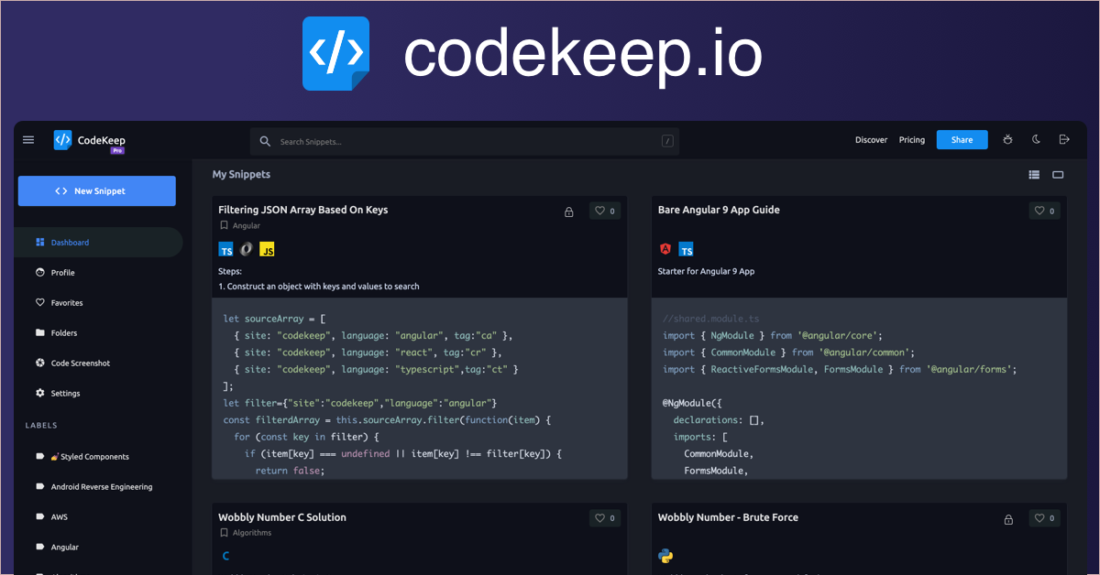Click the CodeKeep logo in the app header

[x=90, y=141]
